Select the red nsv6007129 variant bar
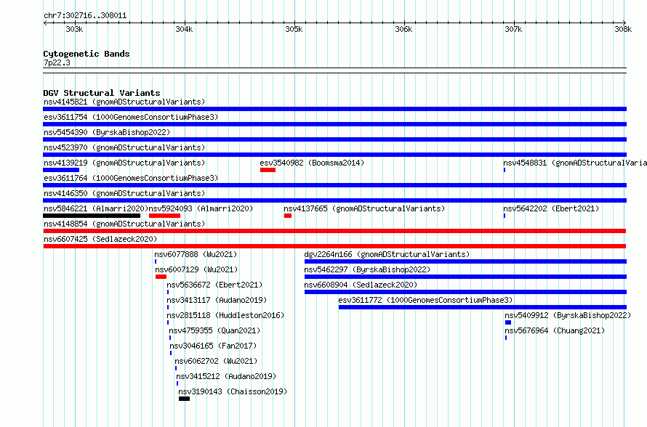The image size is (647, 427). pos(161,277)
